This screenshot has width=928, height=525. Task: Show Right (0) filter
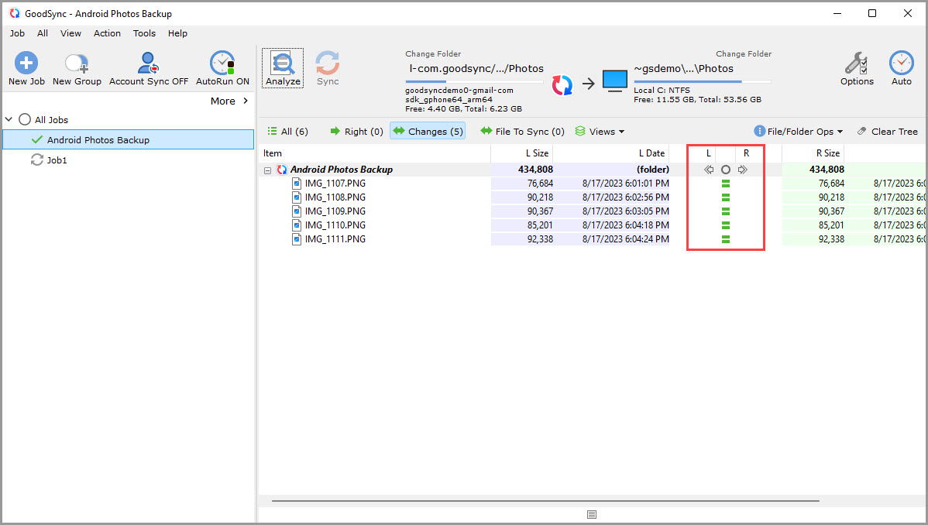pos(356,132)
